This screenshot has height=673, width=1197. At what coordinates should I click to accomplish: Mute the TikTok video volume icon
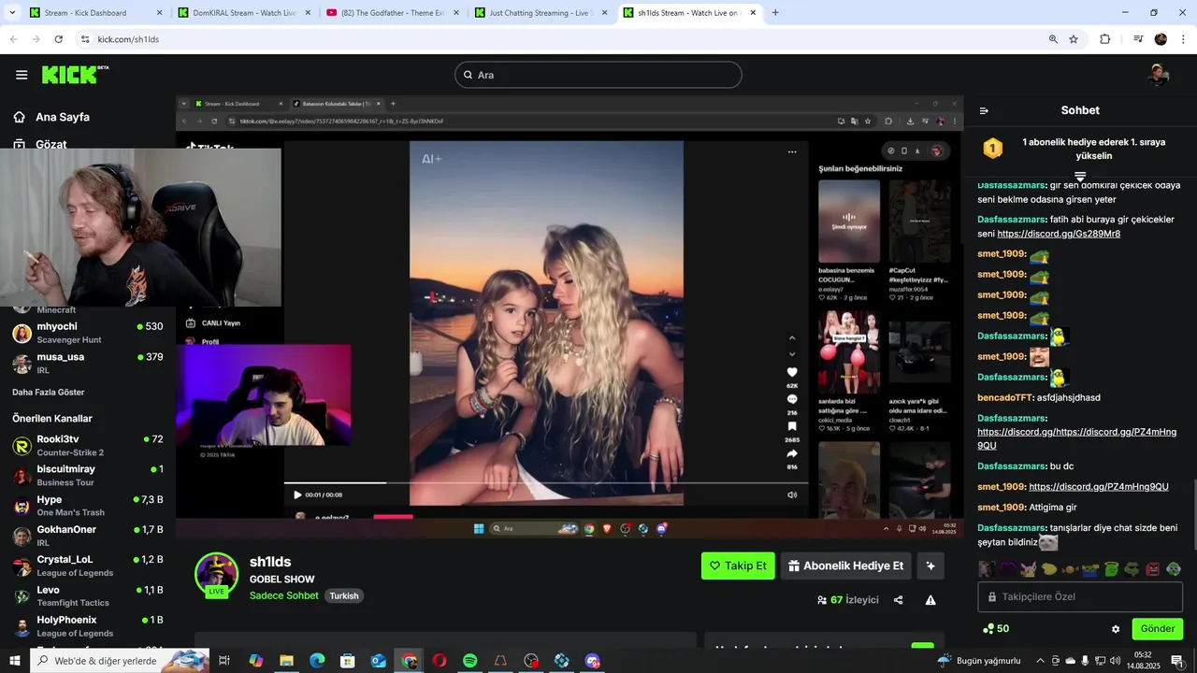(792, 494)
